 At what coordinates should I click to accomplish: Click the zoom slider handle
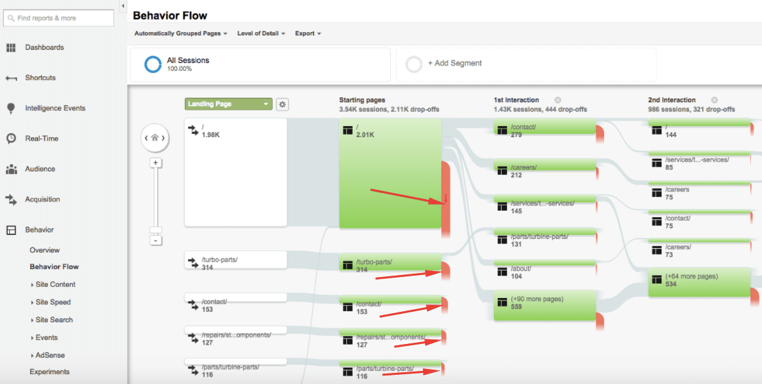[155, 230]
